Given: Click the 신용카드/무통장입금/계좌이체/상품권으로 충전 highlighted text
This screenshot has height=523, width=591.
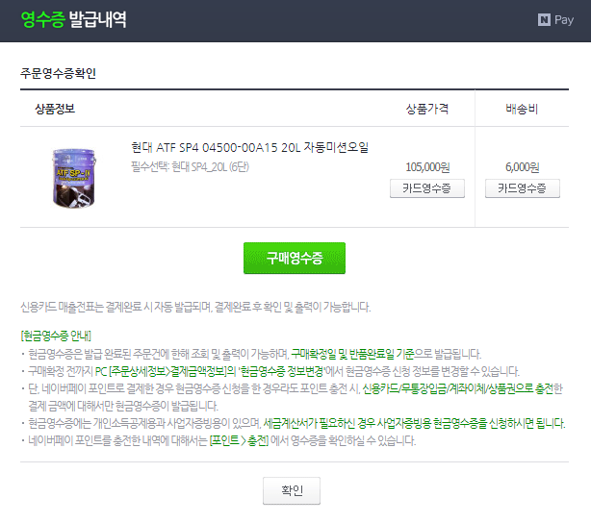Looking at the screenshot, I should [458, 388].
